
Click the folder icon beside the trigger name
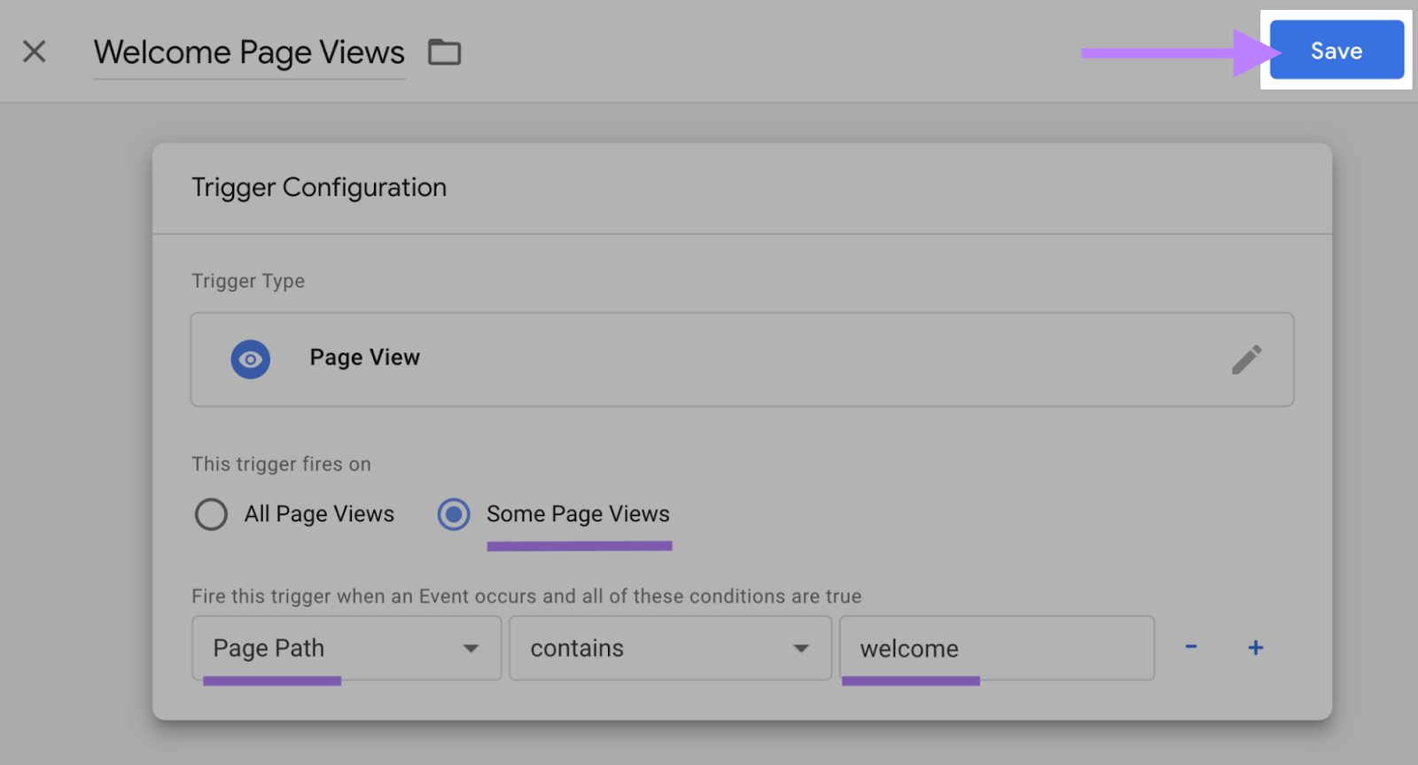444,52
